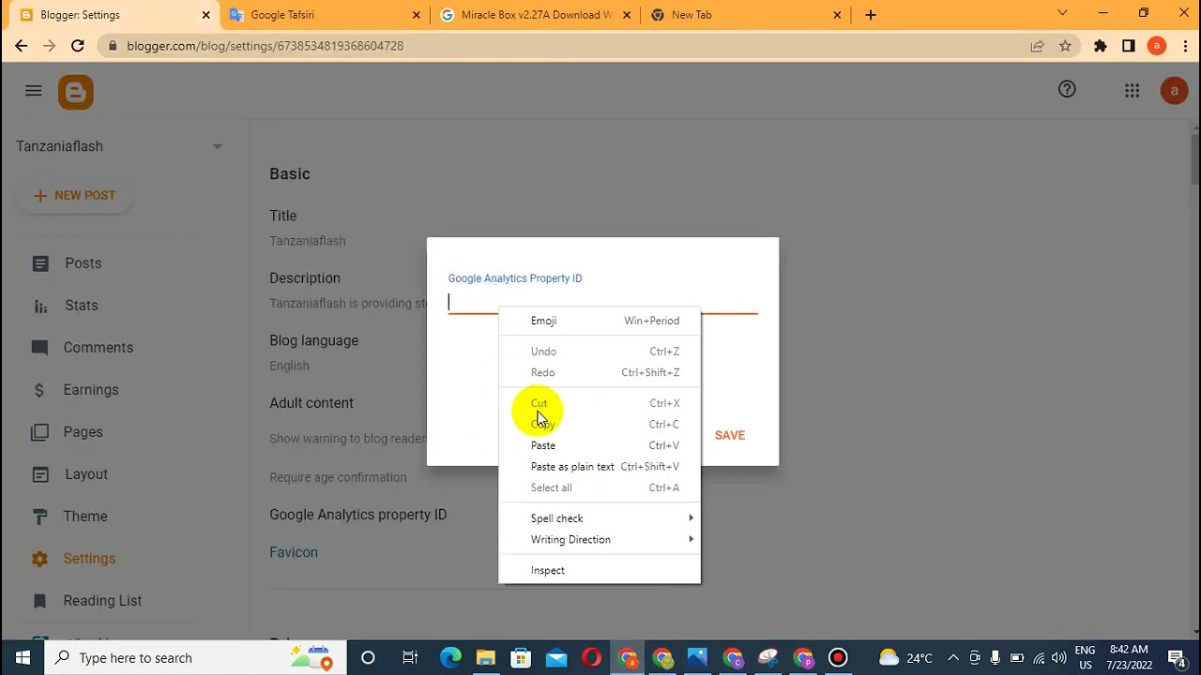The width and height of the screenshot is (1201, 675).
Task: Open Microsoft Edge from the taskbar
Action: point(451,657)
